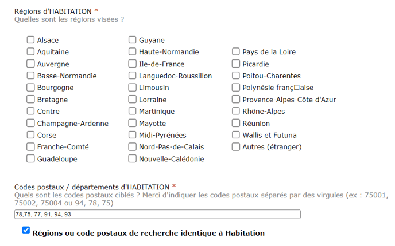Screen dimensions: 395x246
Task: Uncheck the identical search regions checkbox
Action: coord(25,231)
